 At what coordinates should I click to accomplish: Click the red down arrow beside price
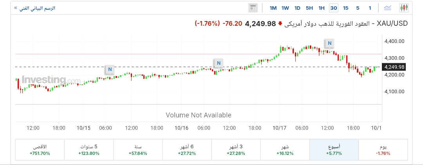pyautogui.click(x=280, y=23)
